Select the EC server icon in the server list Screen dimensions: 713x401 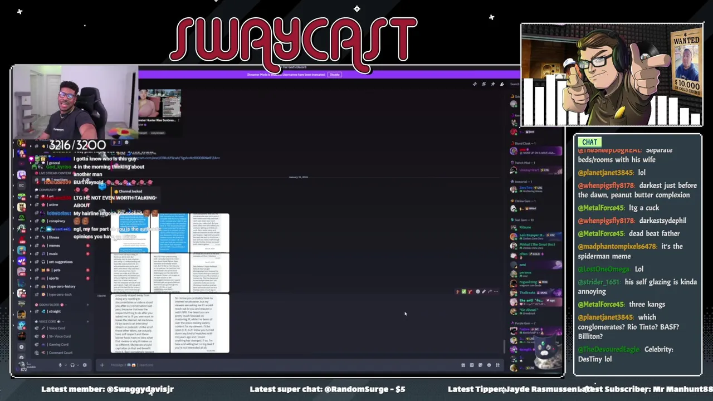tap(21, 185)
